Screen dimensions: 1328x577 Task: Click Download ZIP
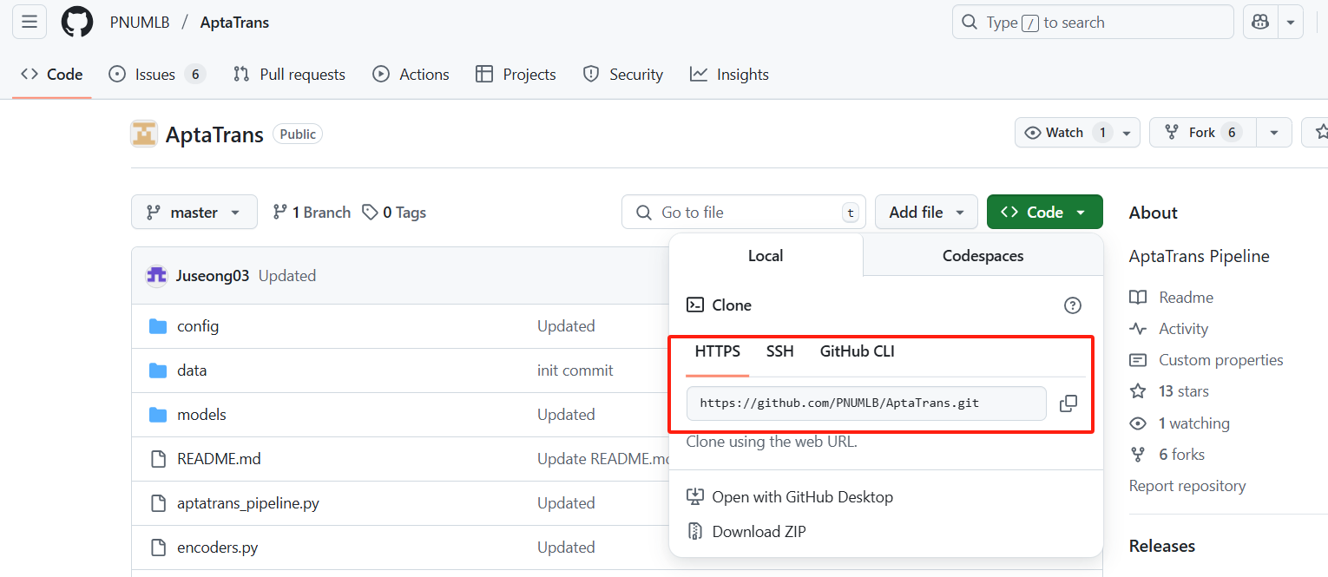[x=759, y=532]
